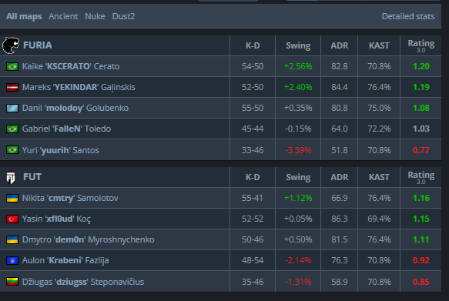Click the Rating 3.0 header in the FURIA table

(x=421, y=45)
